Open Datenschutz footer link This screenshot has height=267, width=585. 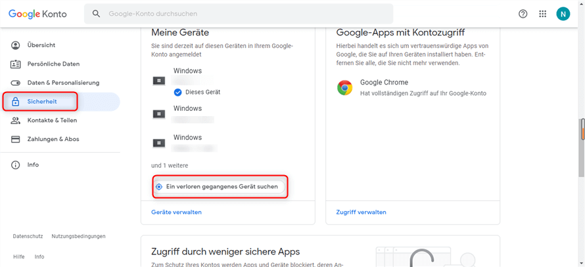tap(28, 236)
